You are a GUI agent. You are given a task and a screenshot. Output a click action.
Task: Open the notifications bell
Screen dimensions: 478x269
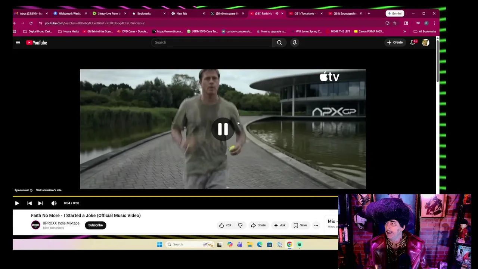point(413,42)
